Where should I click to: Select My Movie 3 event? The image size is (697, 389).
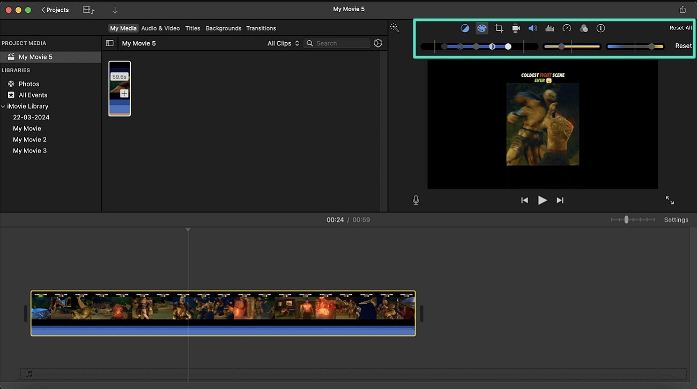29,151
